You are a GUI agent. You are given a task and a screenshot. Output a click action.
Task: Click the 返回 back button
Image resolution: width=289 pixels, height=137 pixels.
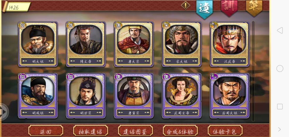pyautogui.click(x=46, y=131)
